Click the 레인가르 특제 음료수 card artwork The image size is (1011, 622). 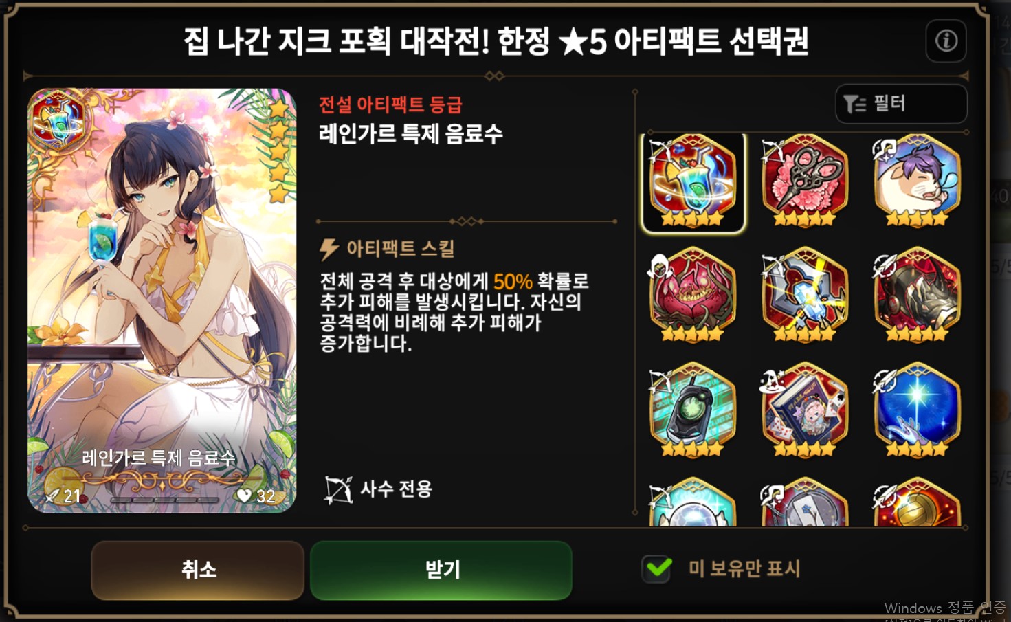[x=162, y=300]
